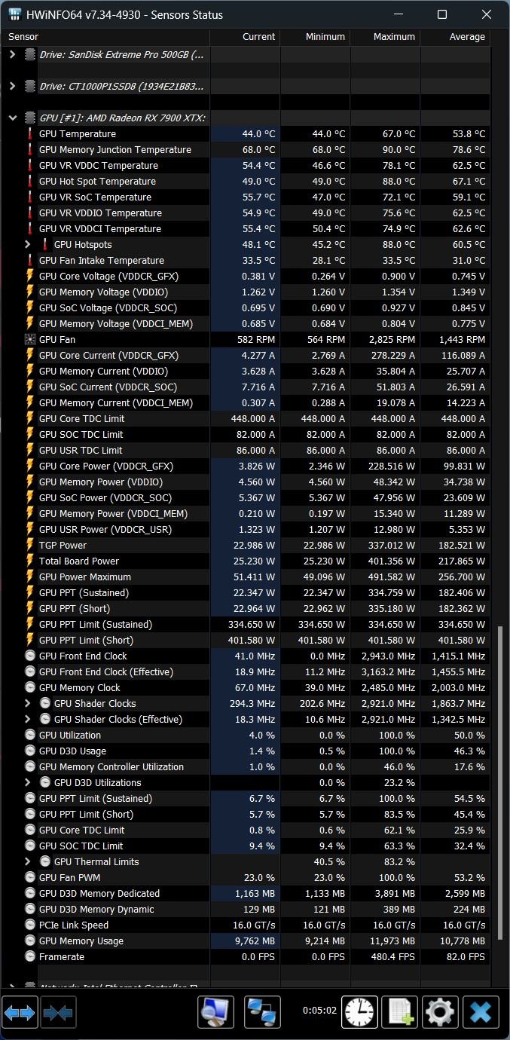Select the GPU D3D Memory Dedicated row
Viewport: 510px width, 1040px height.
246,894
